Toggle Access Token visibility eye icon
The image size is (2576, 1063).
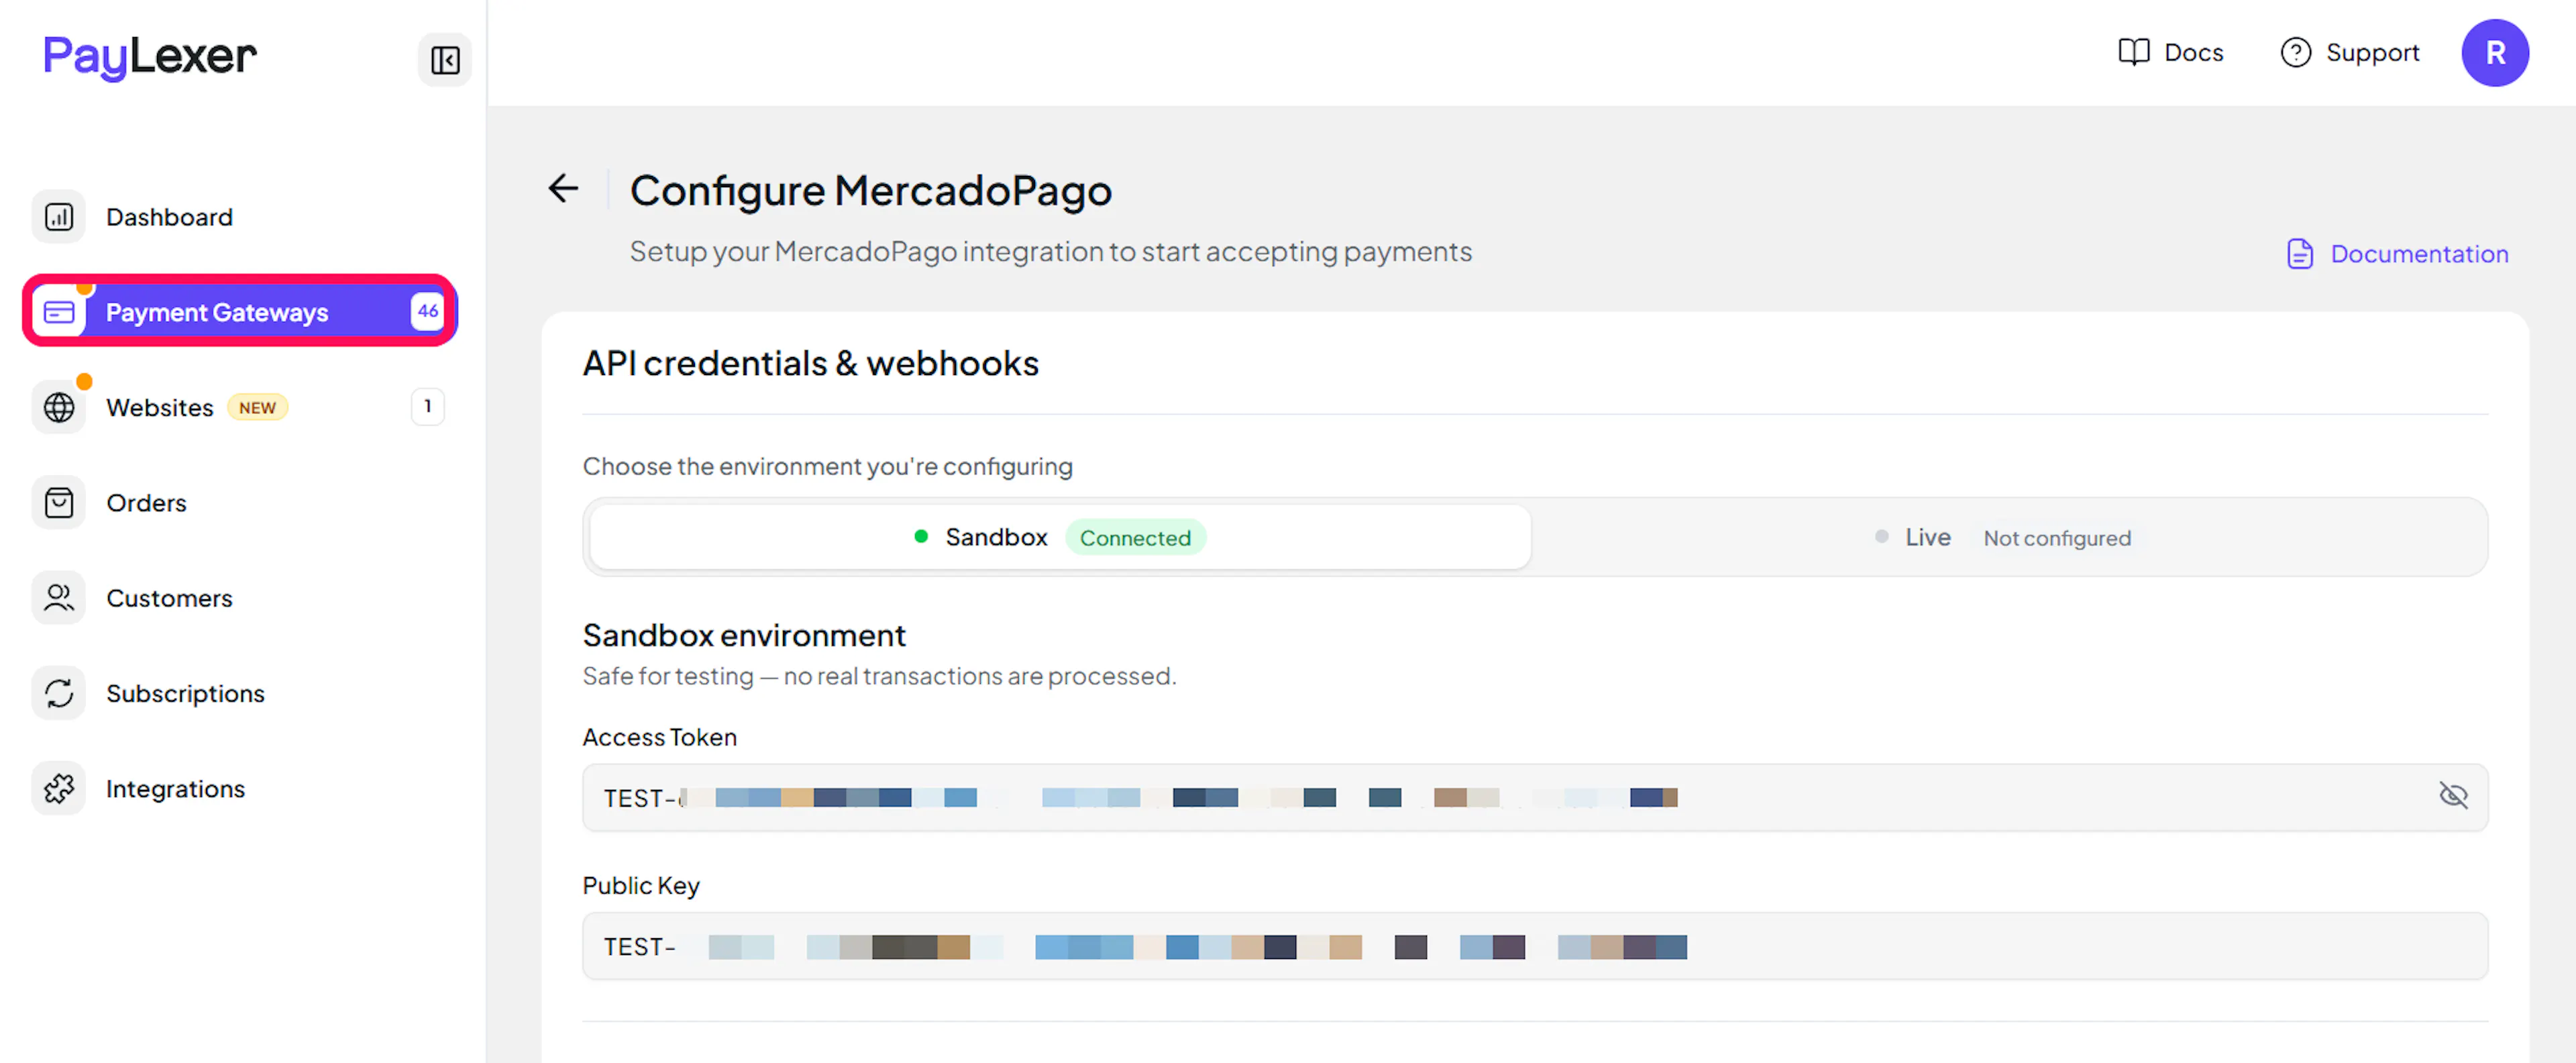2453,796
